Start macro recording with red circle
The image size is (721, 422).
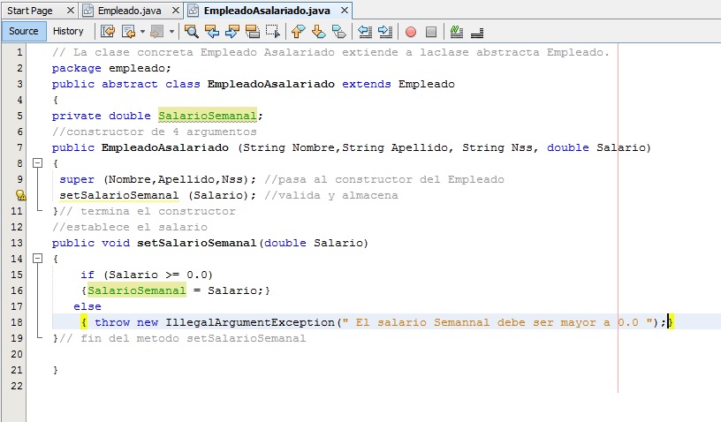click(x=411, y=32)
